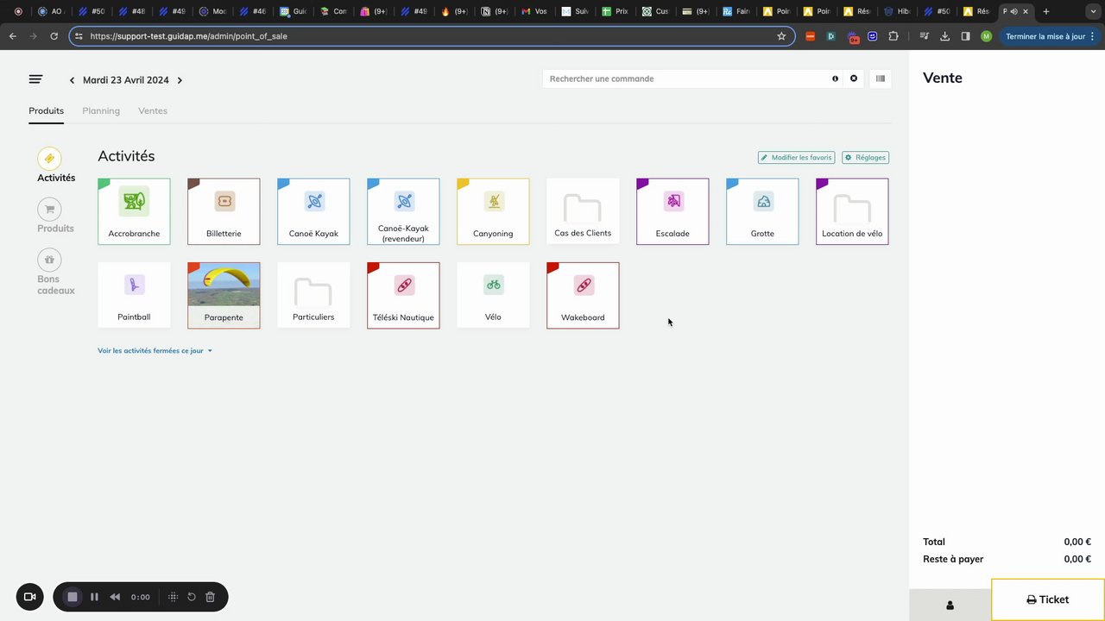Open the Paintball activity tile
This screenshot has height=621, width=1105.
tap(134, 295)
